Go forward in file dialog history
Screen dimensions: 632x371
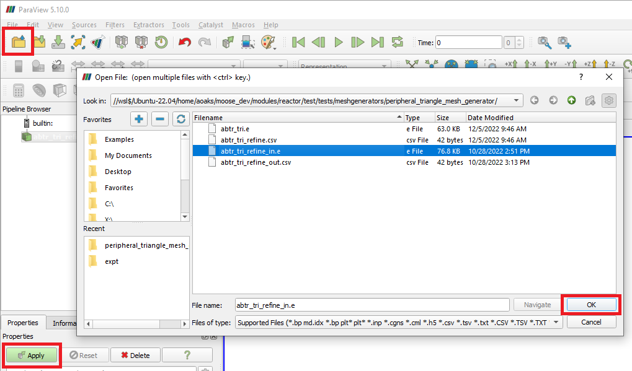click(x=553, y=100)
